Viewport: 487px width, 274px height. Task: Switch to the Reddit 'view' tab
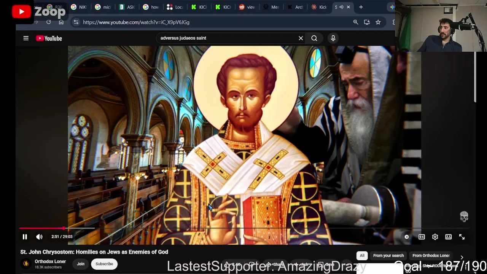click(247, 7)
